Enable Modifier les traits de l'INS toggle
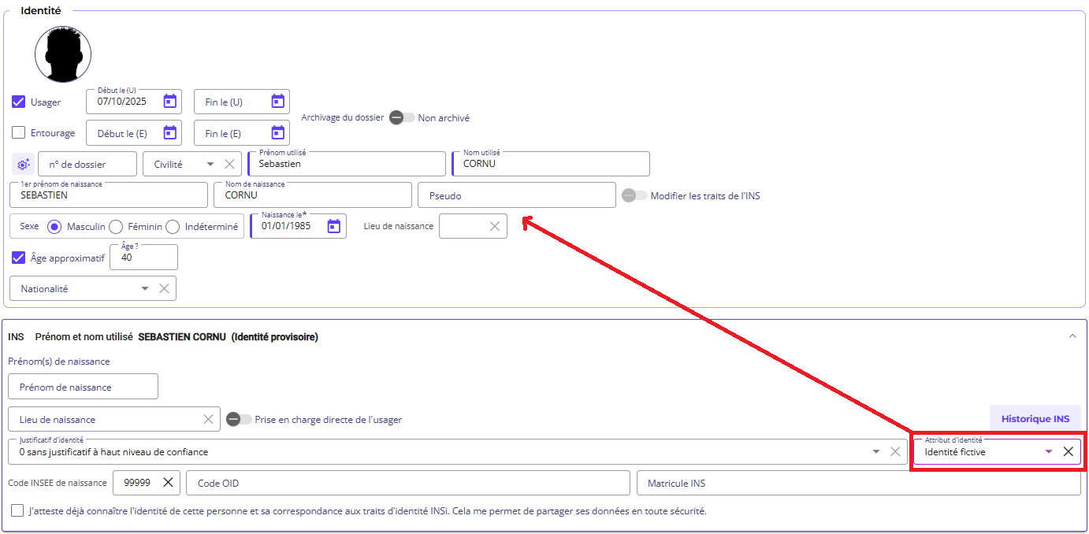The image size is (1089, 534). click(x=634, y=195)
